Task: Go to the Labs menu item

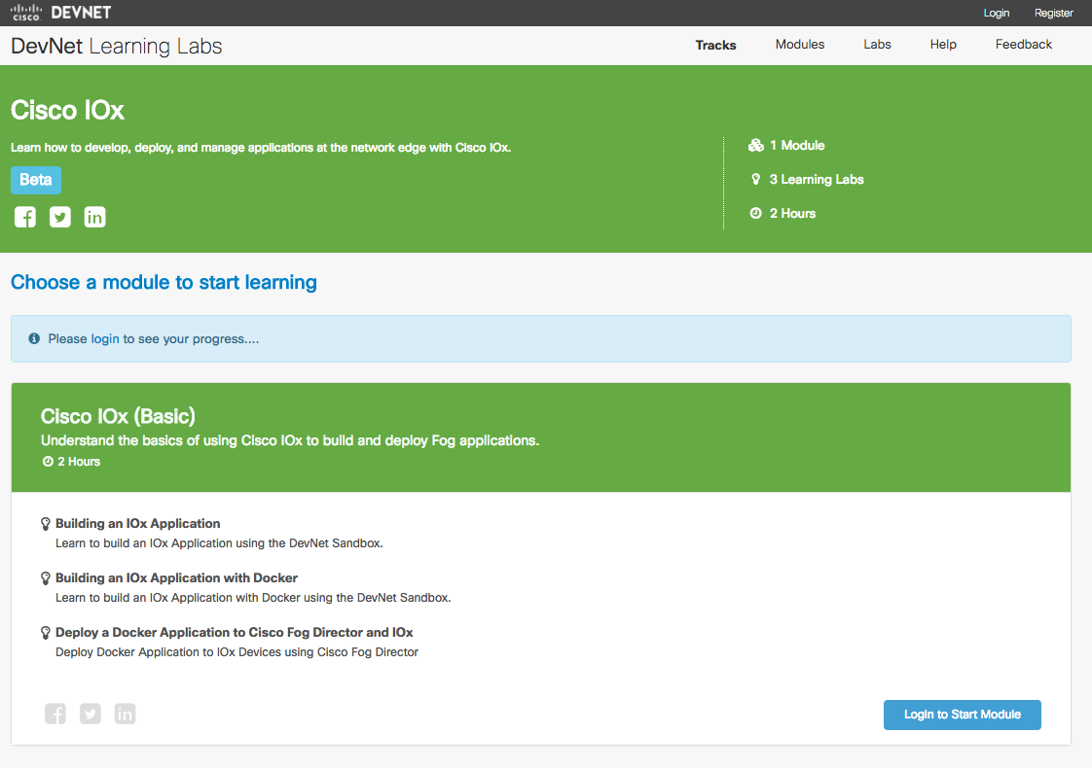Action: coord(877,45)
